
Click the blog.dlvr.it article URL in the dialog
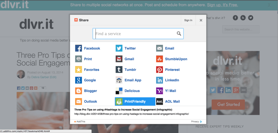click(x=132, y=114)
